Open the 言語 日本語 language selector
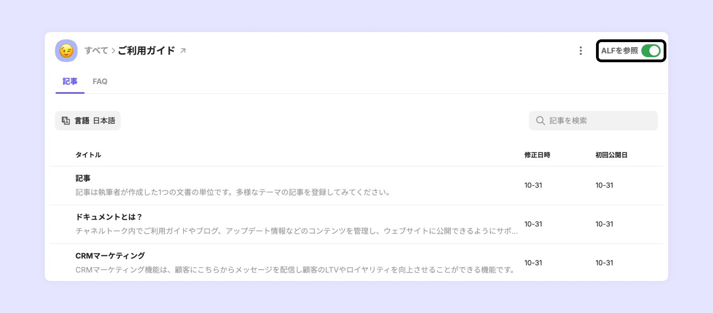713x313 pixels. pyautogui.click(x=88, y=121)
